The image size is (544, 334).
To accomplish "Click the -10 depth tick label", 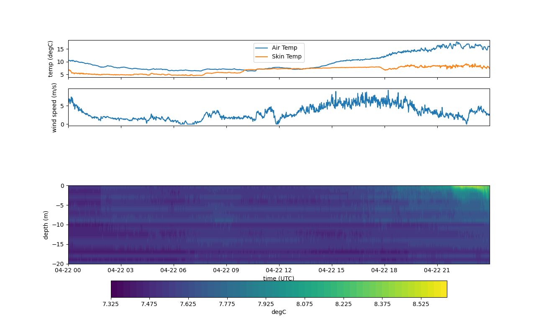I will [x=59, y=225].
